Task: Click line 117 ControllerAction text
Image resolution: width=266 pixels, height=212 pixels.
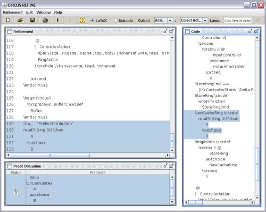Action: (55, 47)
